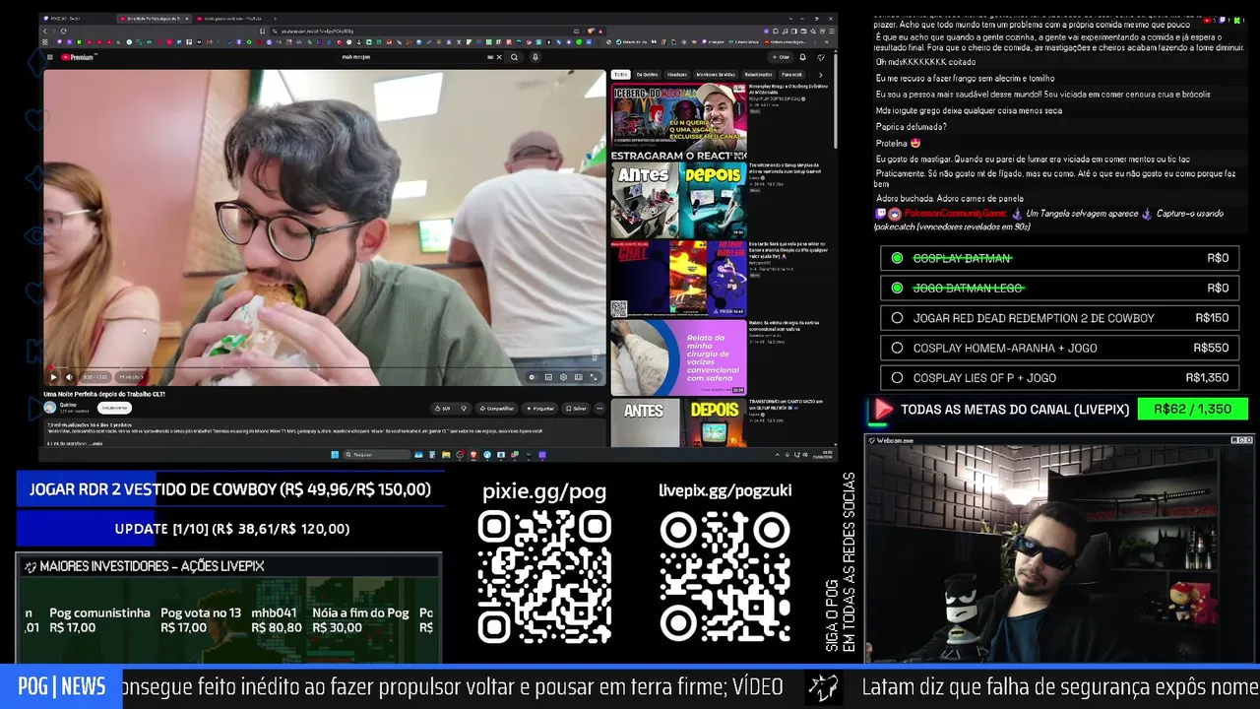Select the 'Todos' filter chip
Viewport: 1260px width, 709px height.
click(621, 74)
